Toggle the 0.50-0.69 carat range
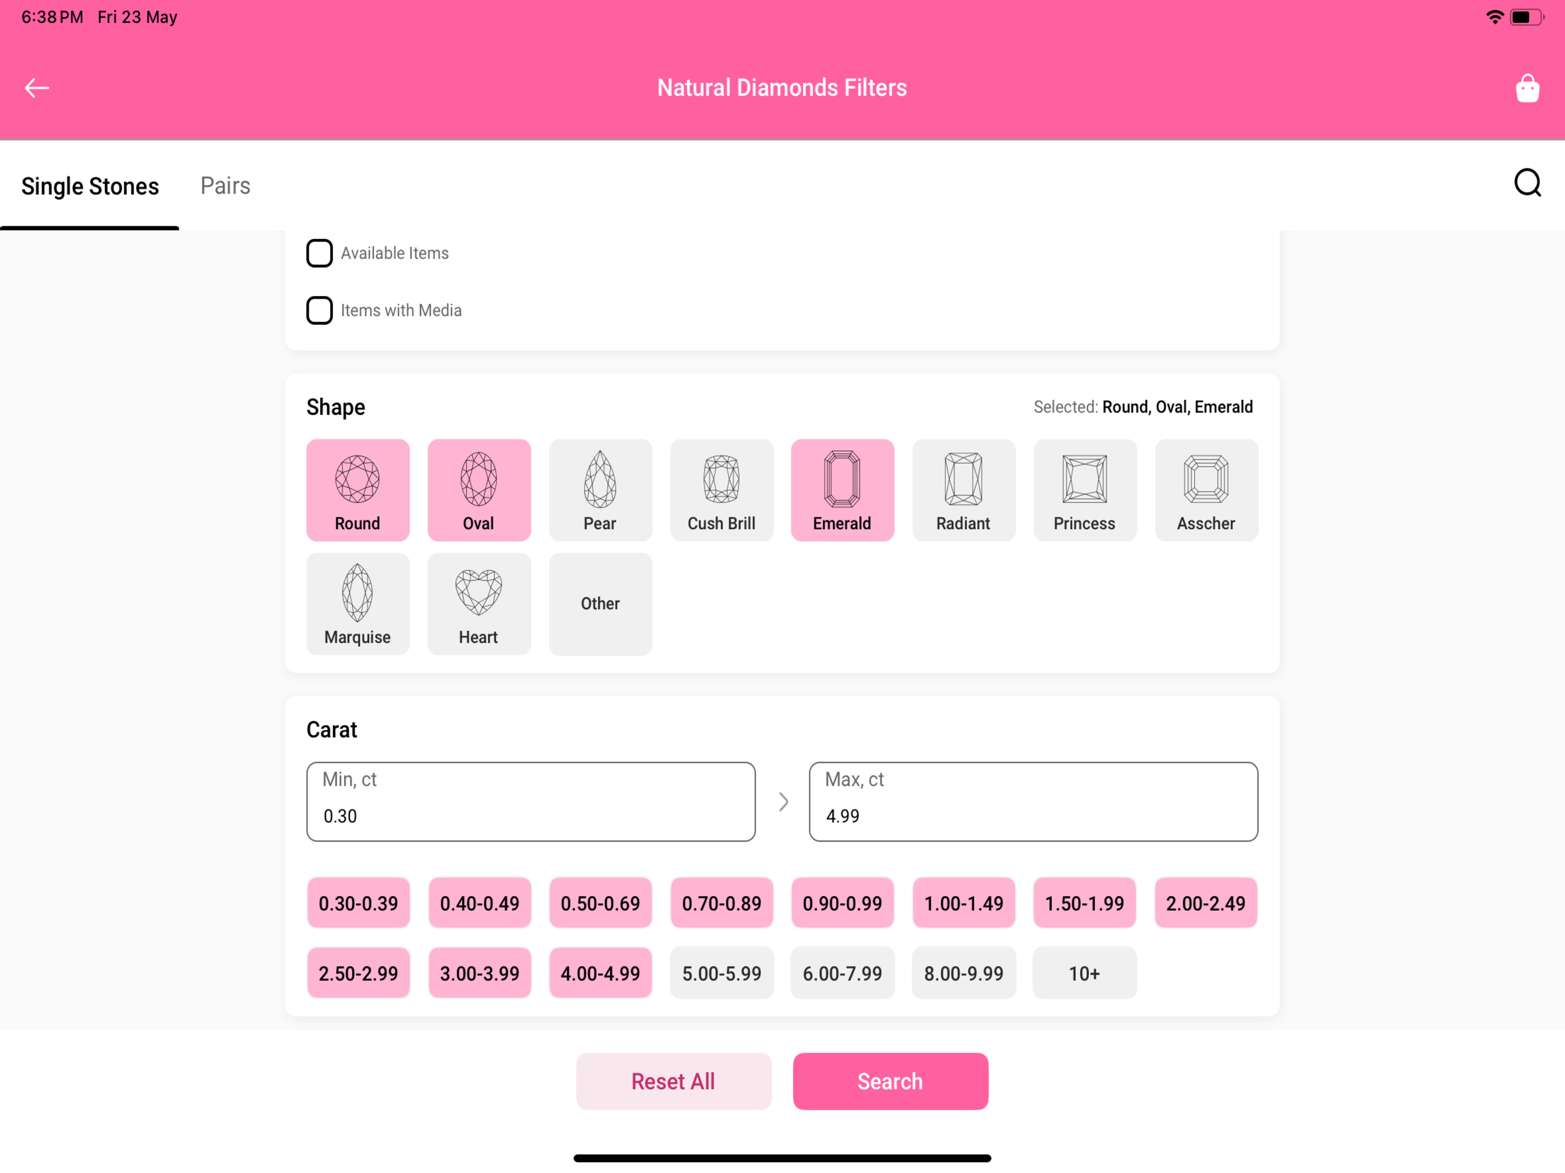This screenshot has height=1173, width=1565. tap(600, 903)
